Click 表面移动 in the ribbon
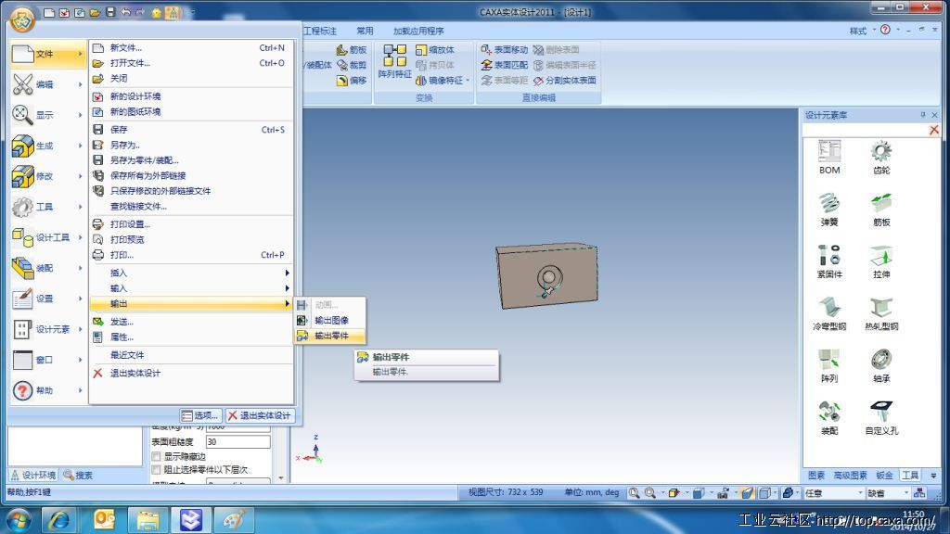The width and height of the screenshot is (950, 534). coord(504,50)
